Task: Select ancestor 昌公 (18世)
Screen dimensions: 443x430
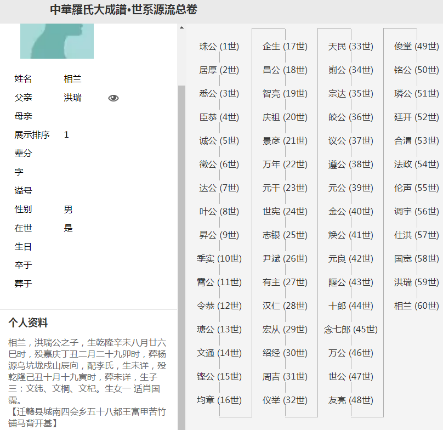Action: point(285,70)
